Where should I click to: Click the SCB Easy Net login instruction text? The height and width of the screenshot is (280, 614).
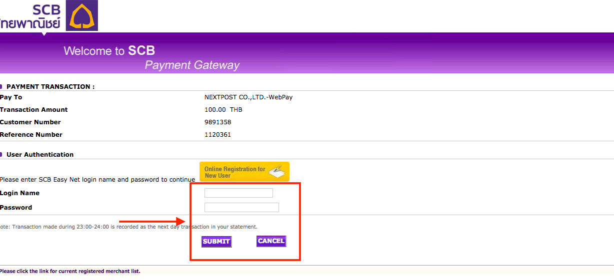pos(97,180)
